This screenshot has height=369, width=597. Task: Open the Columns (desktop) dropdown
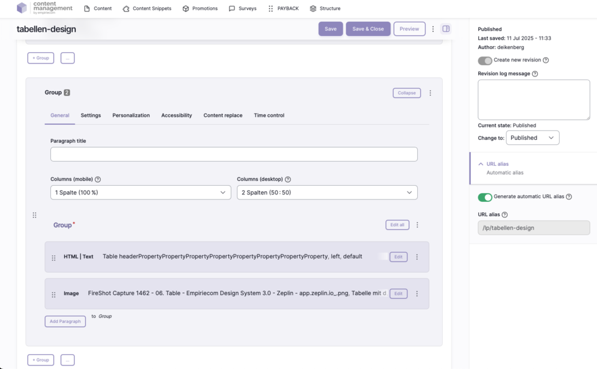coord(327,193)
